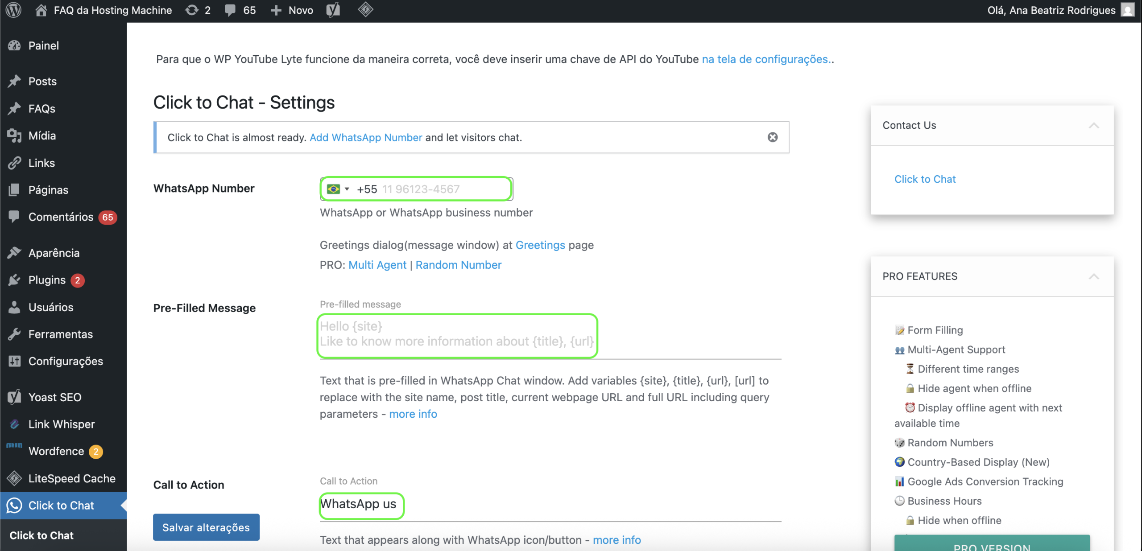This screenshot has width=1142, height=551.
Task: Click Olá, Ana Beatriz Rodrigues account menu
Action: (1061, 10)
